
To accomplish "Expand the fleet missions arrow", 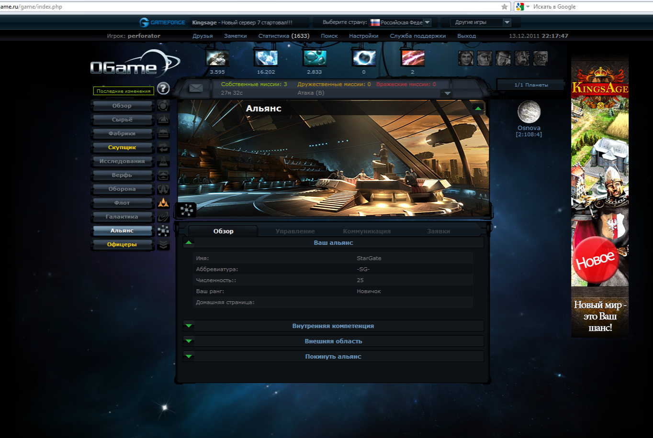I will pos(447,93).
